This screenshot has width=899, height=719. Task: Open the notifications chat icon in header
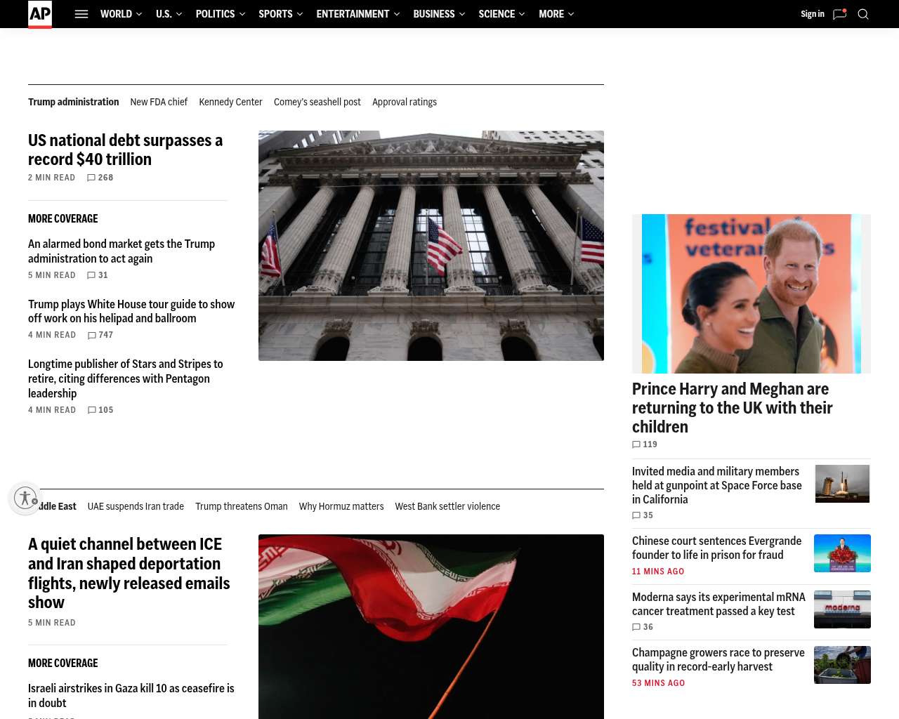click(839, 14)
